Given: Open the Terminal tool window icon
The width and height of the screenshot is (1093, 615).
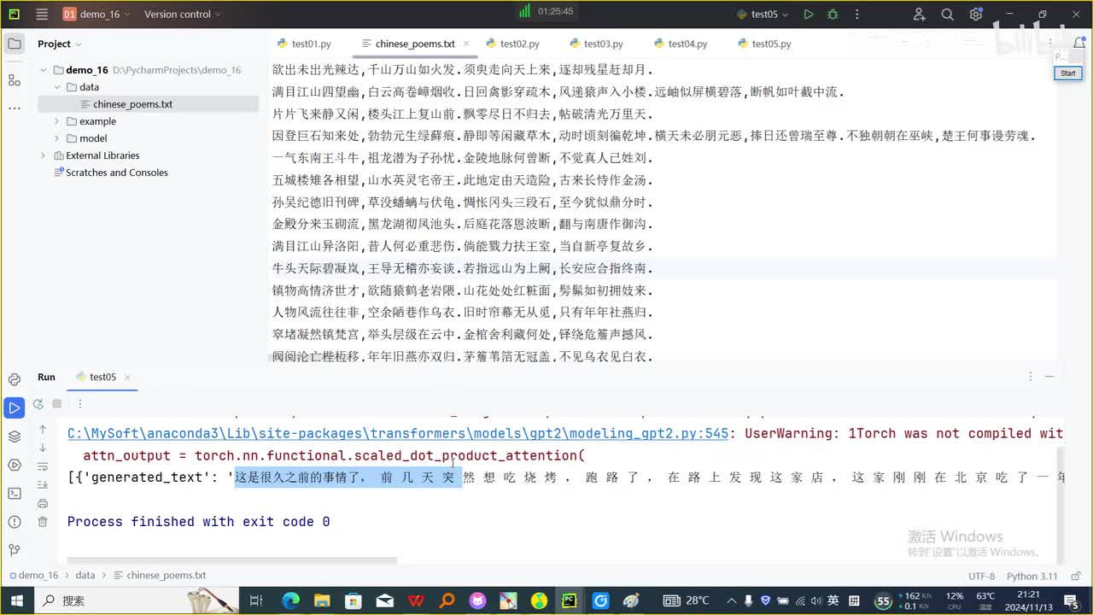Looking at the screenshot, I should pos(15,493).
